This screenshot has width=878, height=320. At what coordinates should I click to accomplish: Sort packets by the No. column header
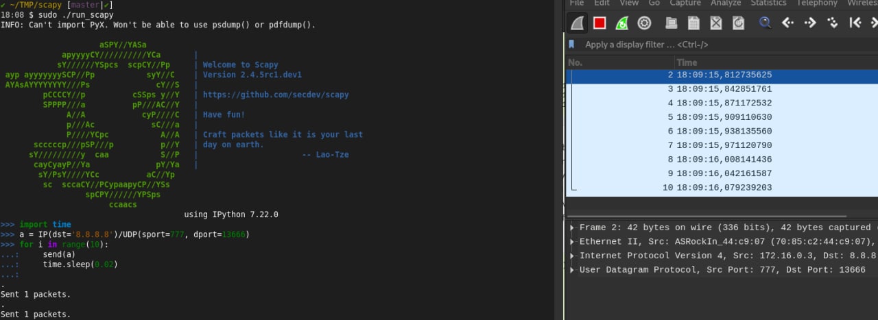click(576, 62)
